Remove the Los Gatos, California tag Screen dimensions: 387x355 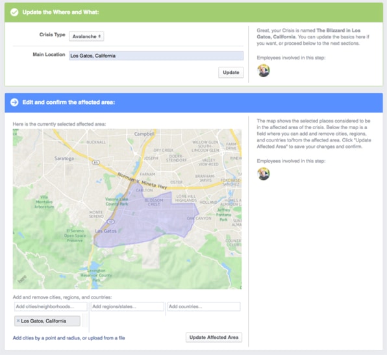point(18,321)
